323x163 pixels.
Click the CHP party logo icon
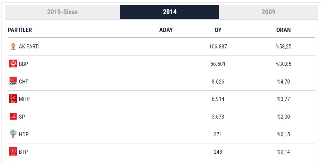13,81
